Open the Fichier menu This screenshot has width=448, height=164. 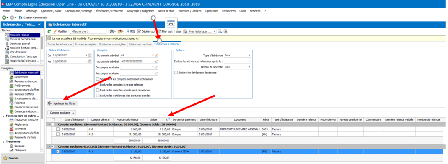click(7, 11)
